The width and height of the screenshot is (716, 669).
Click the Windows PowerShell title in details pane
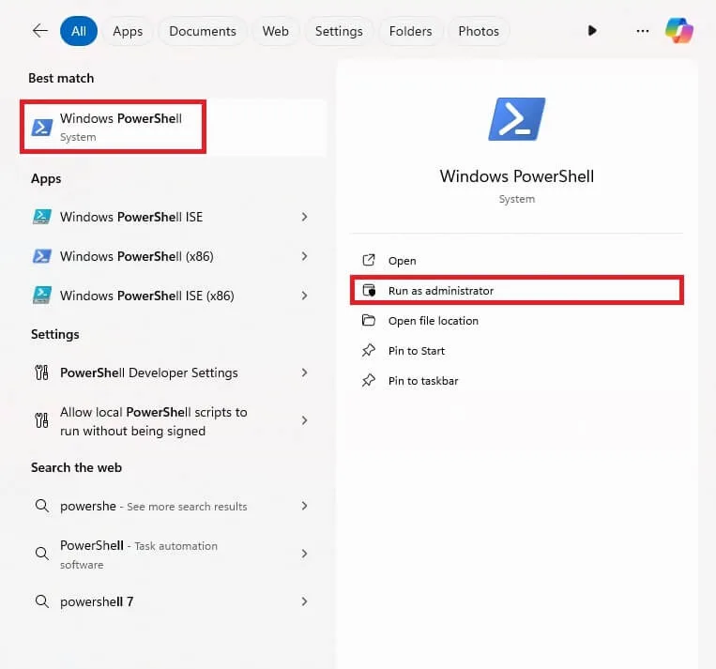pos(517,176)
